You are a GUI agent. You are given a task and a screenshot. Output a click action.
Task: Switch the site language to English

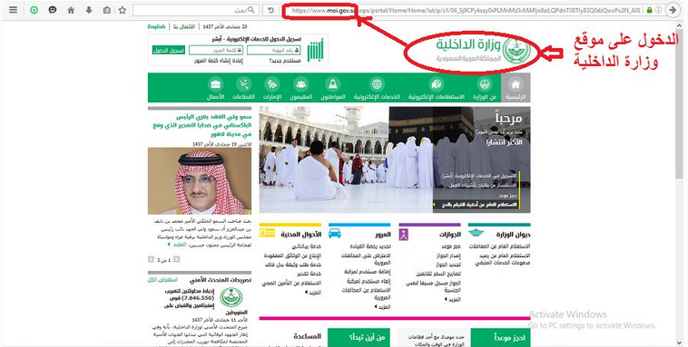pos(157,26)
